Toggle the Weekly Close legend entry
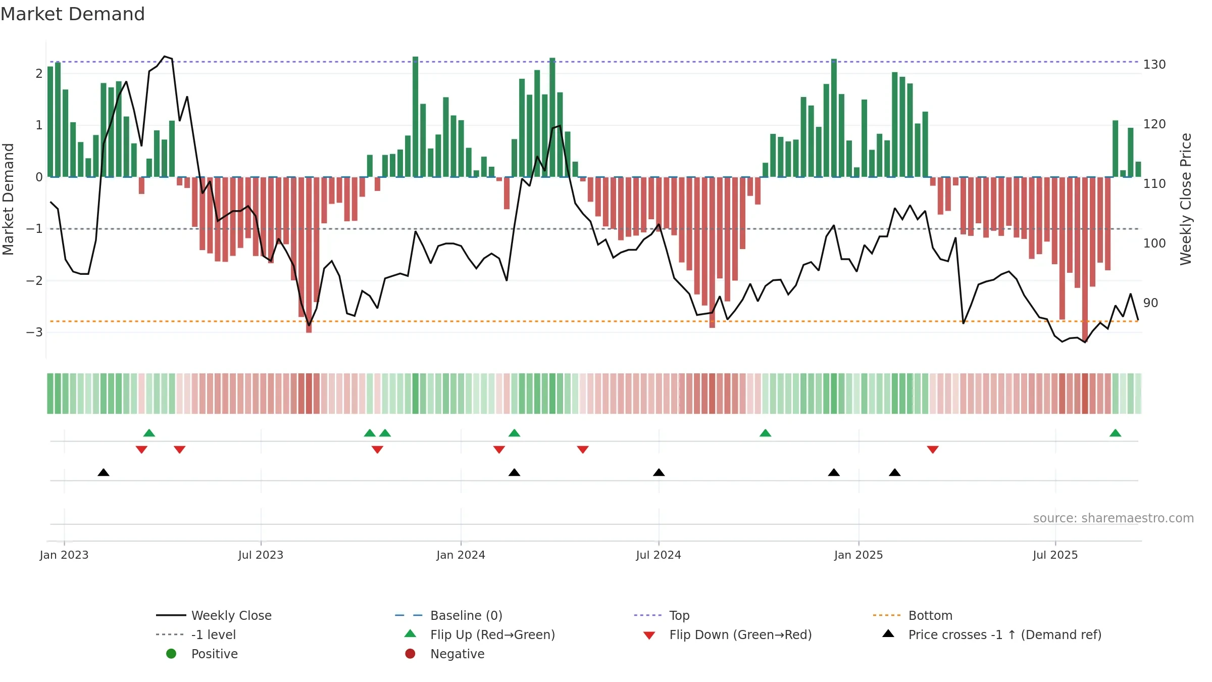The height and width of the screenshot is (682, 1212). (x=214, y=615)
